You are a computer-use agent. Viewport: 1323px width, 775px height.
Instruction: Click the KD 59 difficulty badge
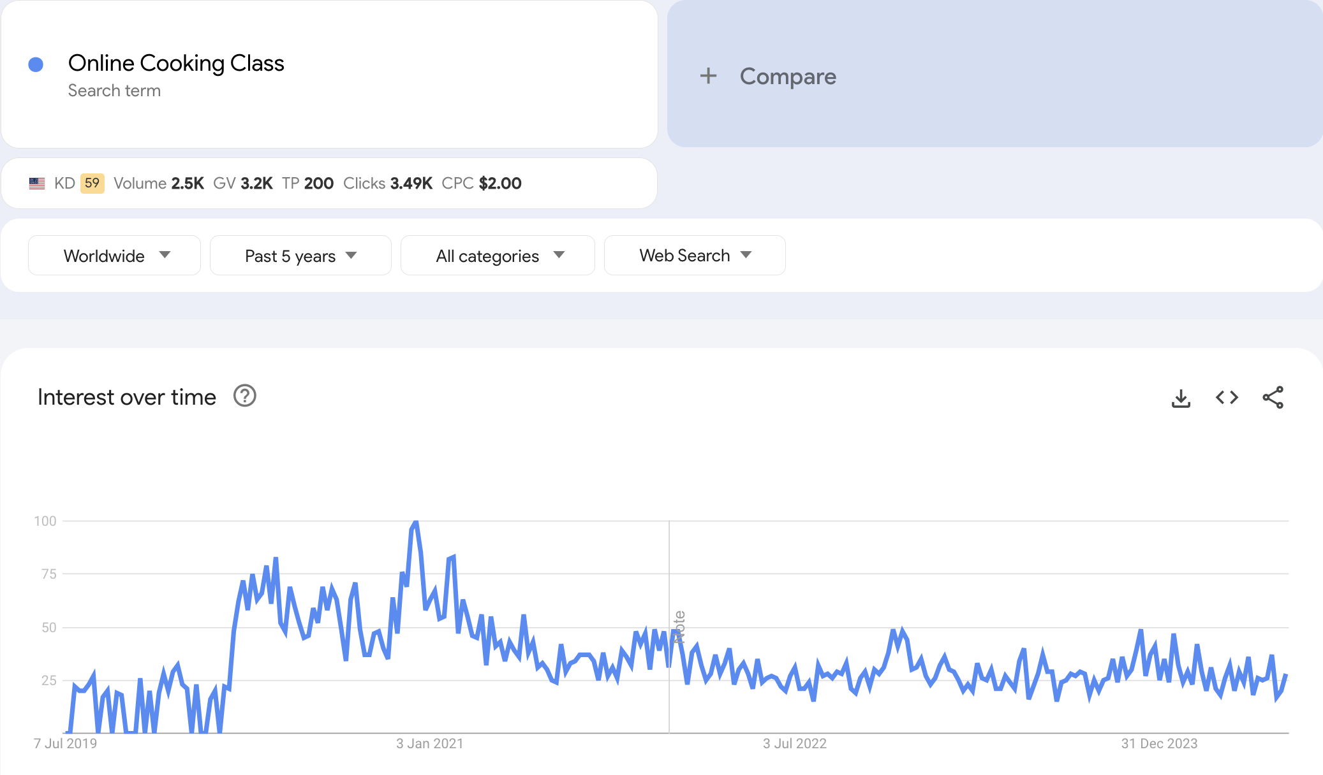pyautogui.click(x=92, y=184)
